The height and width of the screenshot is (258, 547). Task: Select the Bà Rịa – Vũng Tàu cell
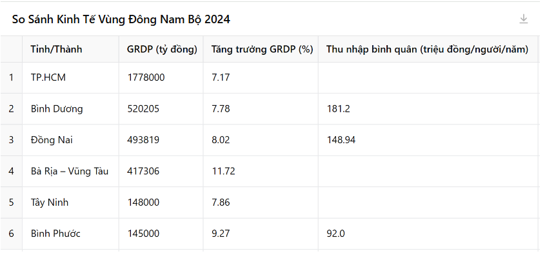(70, 171)
